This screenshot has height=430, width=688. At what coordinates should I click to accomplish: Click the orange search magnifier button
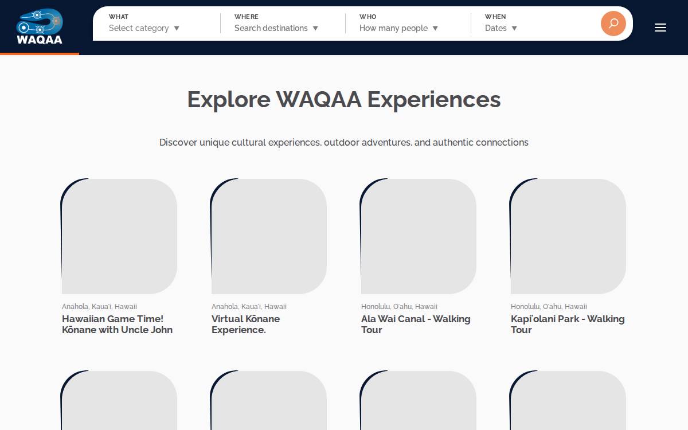(x=613, y=24)
